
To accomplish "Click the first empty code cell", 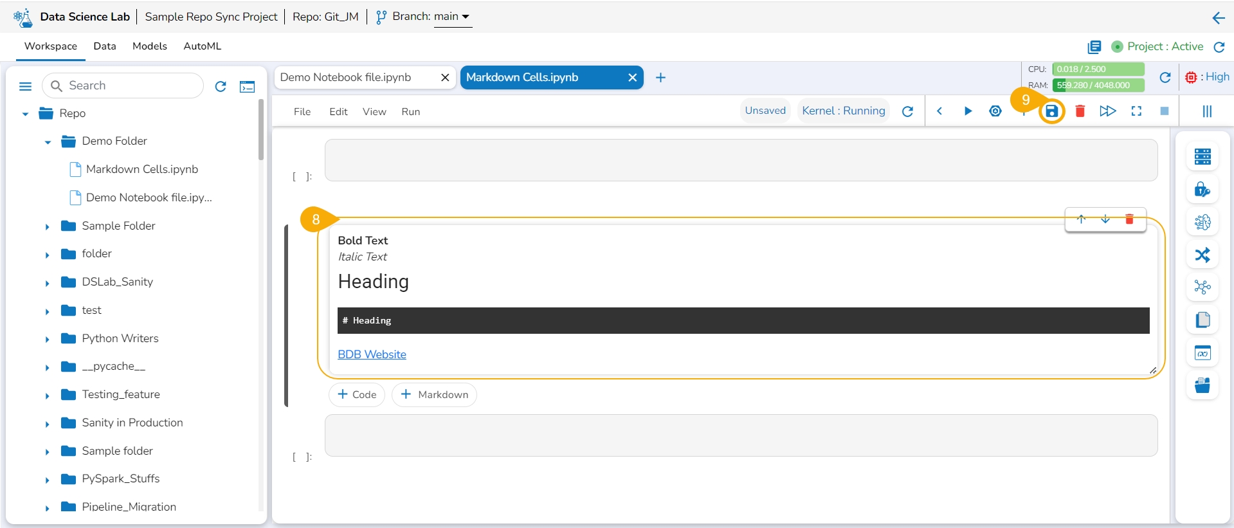I will pyautogui.click(x=741, y=160).
